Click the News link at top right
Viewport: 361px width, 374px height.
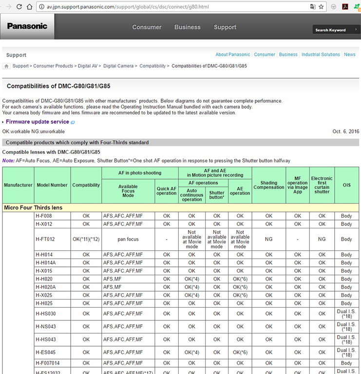pos(349,55)
